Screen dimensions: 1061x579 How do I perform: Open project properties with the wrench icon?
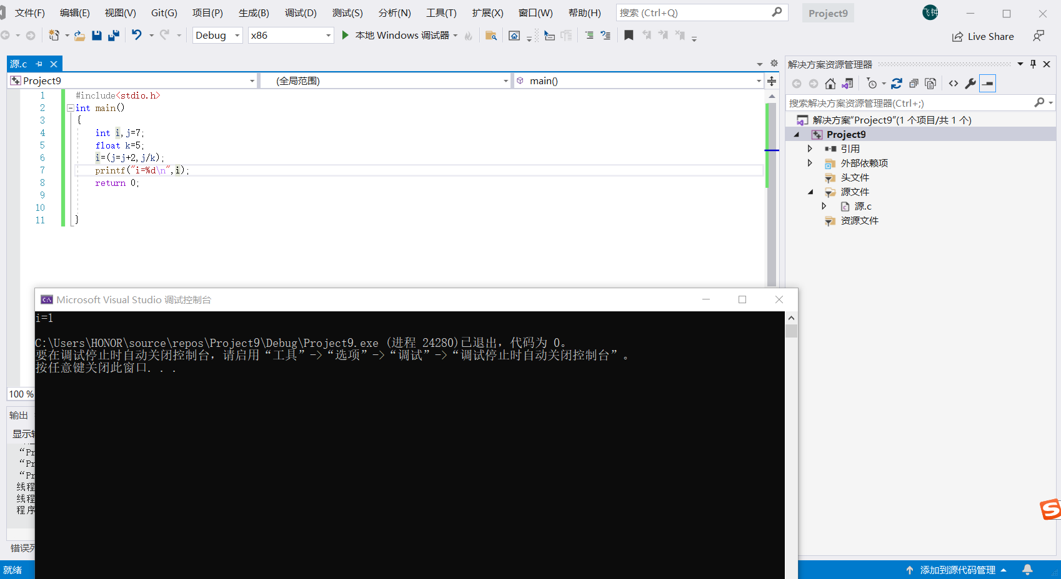point(970,84)
